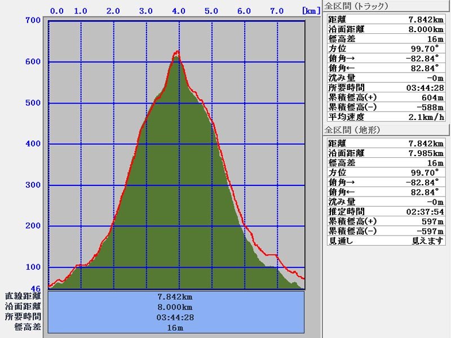Click the 方位 99.70° row in the track table
Viewport: 451px width, 338px height.
pos(386,48)
